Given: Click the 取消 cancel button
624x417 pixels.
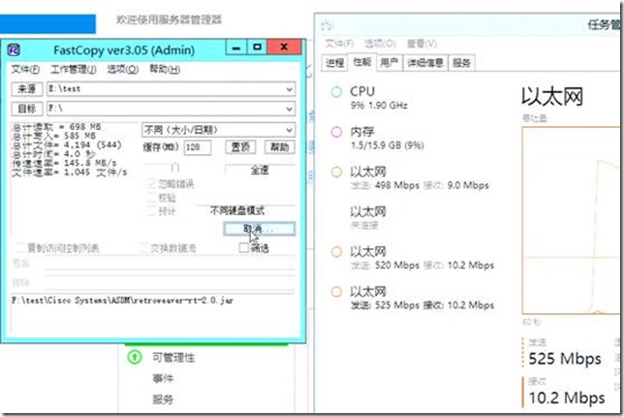Looking at the screenshot, I should (x=259, y=229).
